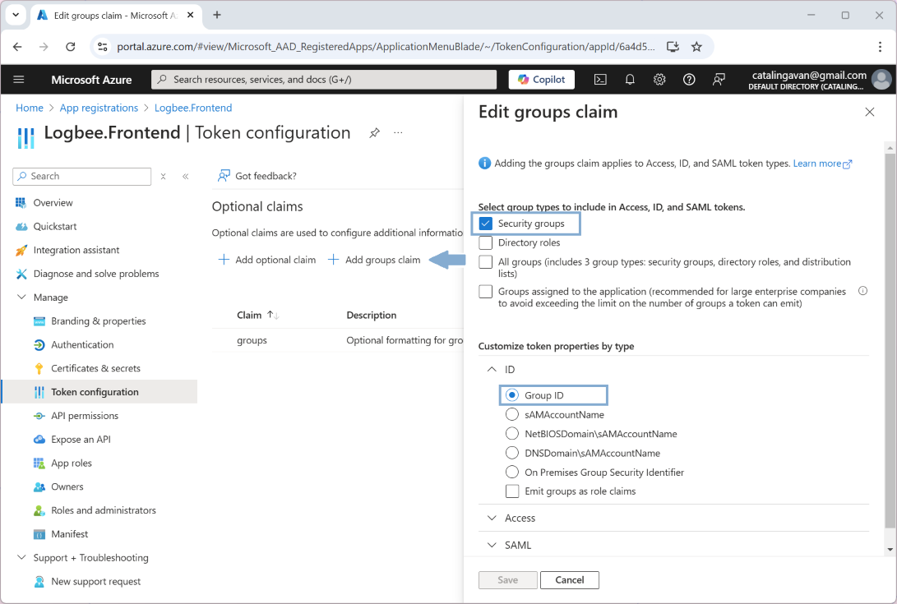Pin the Token configuration blade
897x604 pixels.
pos(374,133)
